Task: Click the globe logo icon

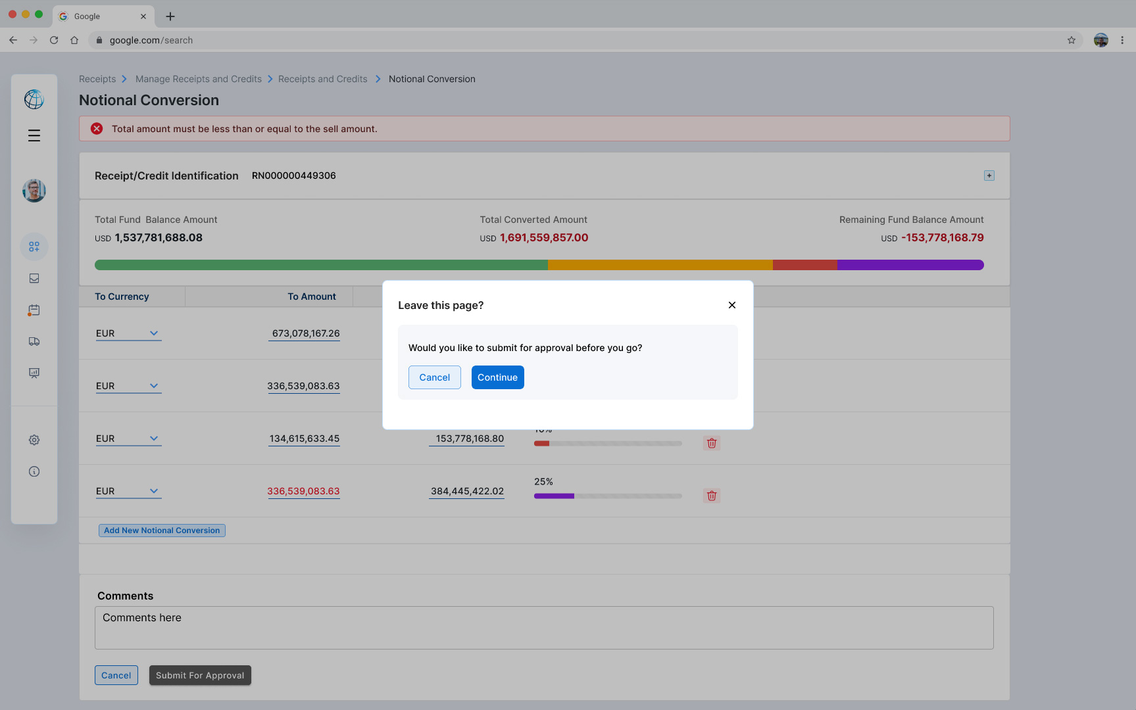Action: (34, 99)
